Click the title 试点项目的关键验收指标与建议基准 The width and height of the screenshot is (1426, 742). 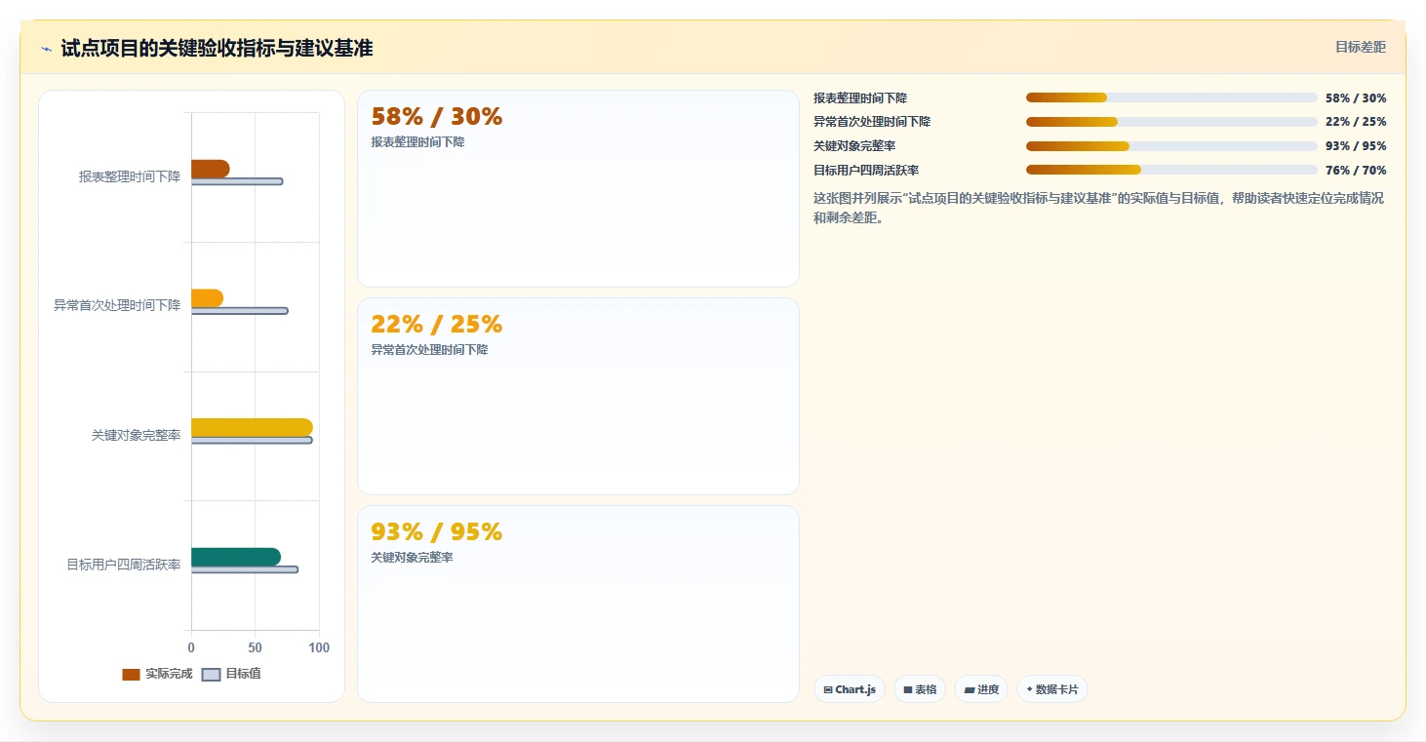coord(217,48)
